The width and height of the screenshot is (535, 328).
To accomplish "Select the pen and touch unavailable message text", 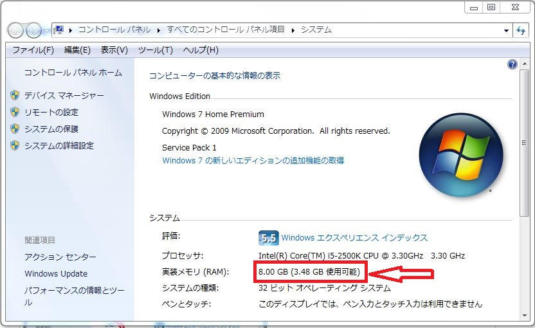I will click(370, 304).
